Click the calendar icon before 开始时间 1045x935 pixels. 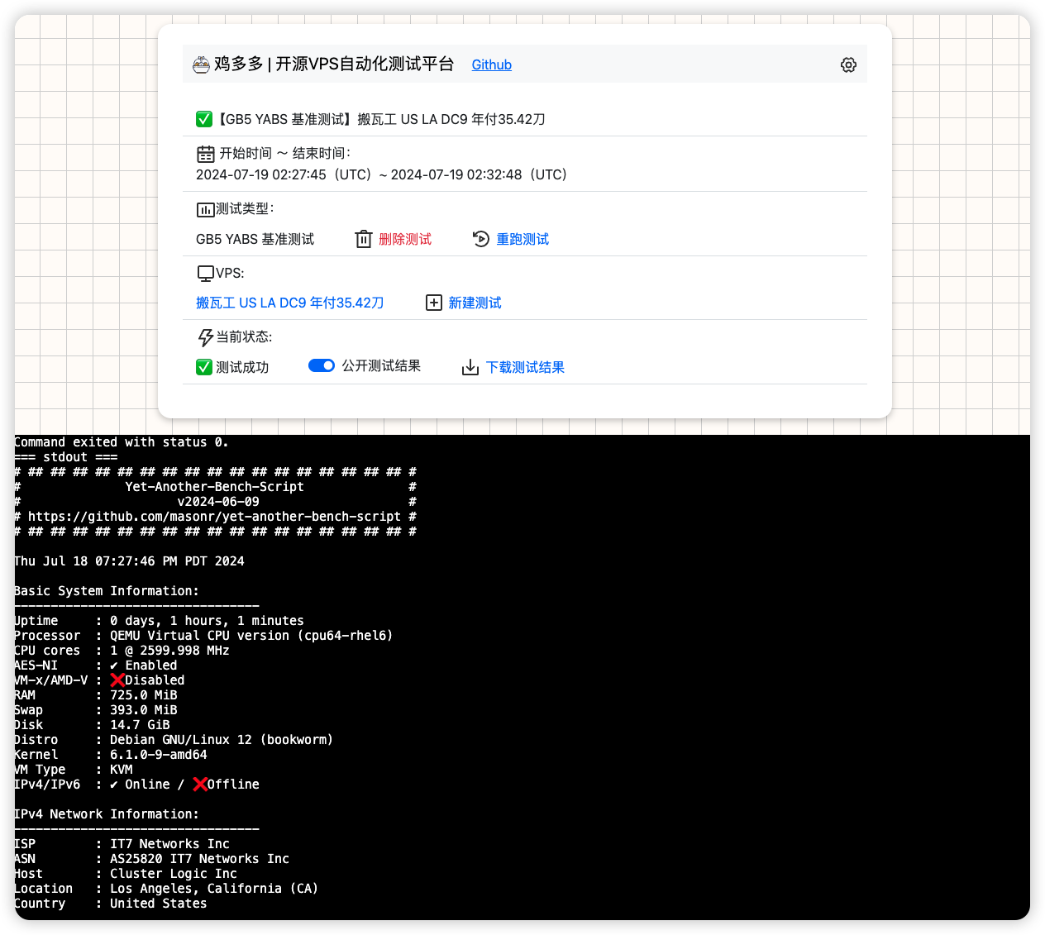(x=205, y=154)
